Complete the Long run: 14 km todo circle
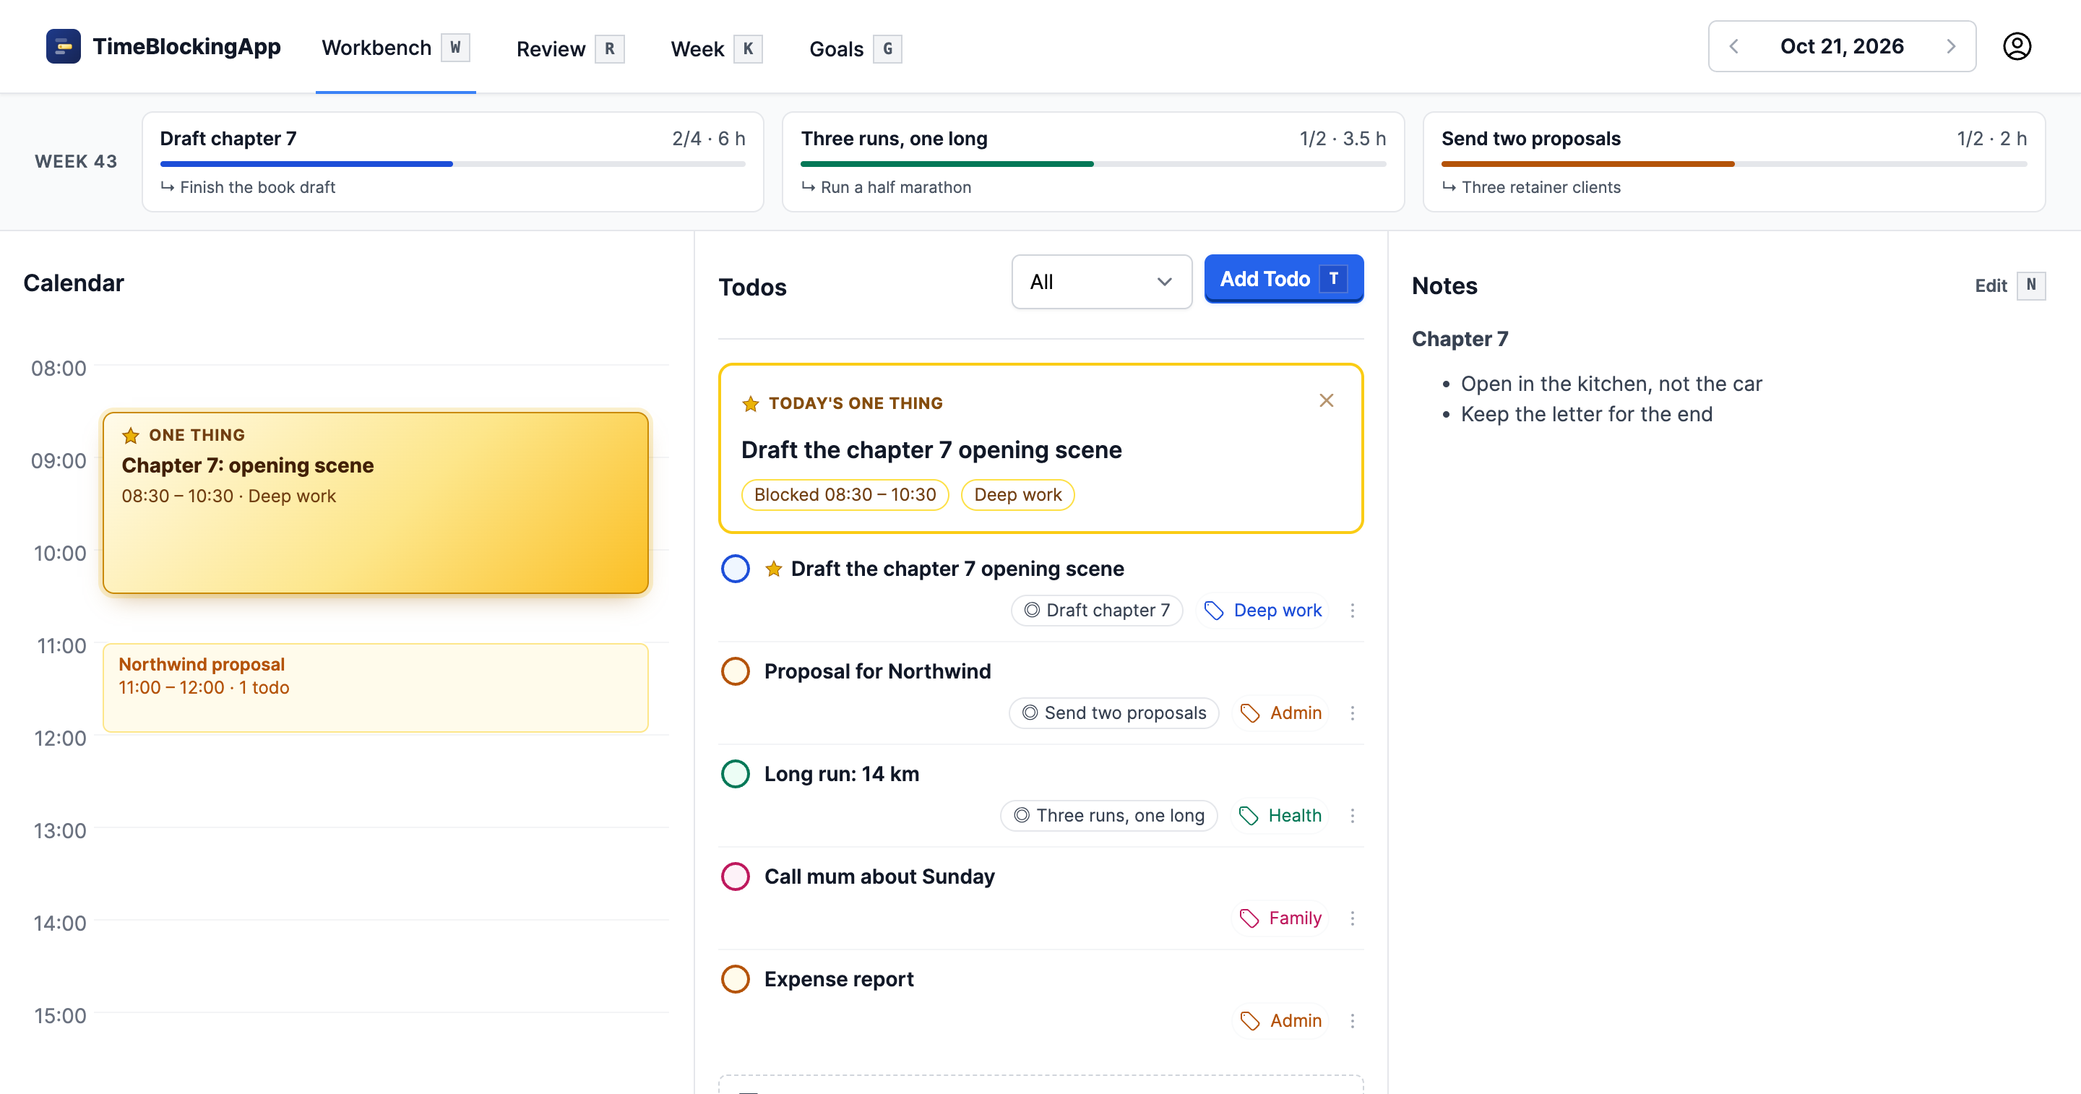This screenshot has height=1094, width=2081. point(735,774)
